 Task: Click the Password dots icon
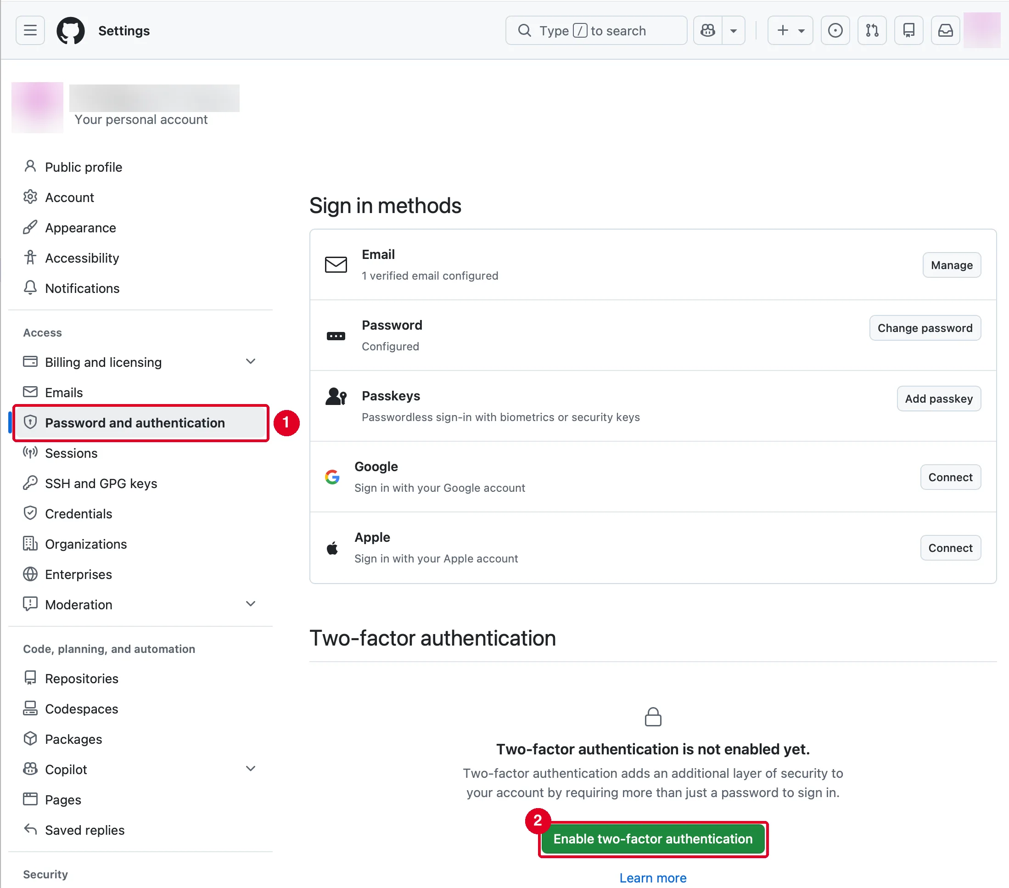tap(336, 336)
